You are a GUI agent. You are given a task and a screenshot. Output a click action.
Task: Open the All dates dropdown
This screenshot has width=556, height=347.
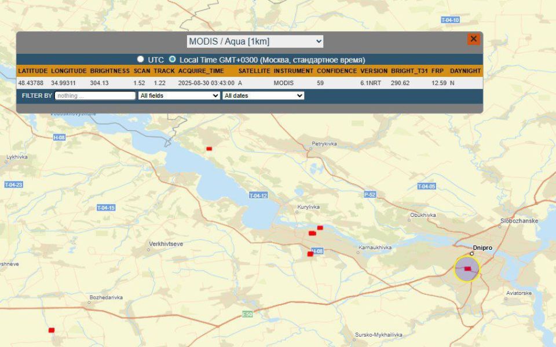263,95
